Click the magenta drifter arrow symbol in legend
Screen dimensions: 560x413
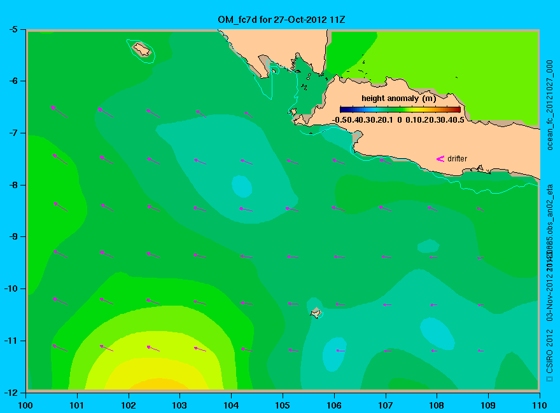[x=440, y=159]
